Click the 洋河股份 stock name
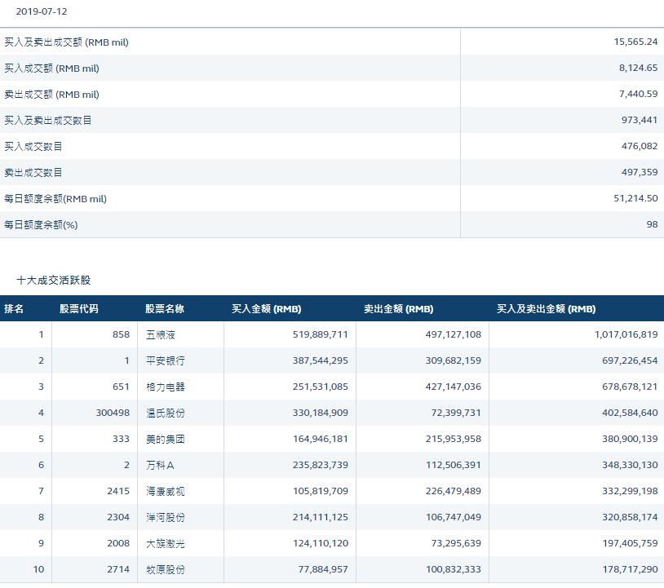 click(x=165, y=517)
